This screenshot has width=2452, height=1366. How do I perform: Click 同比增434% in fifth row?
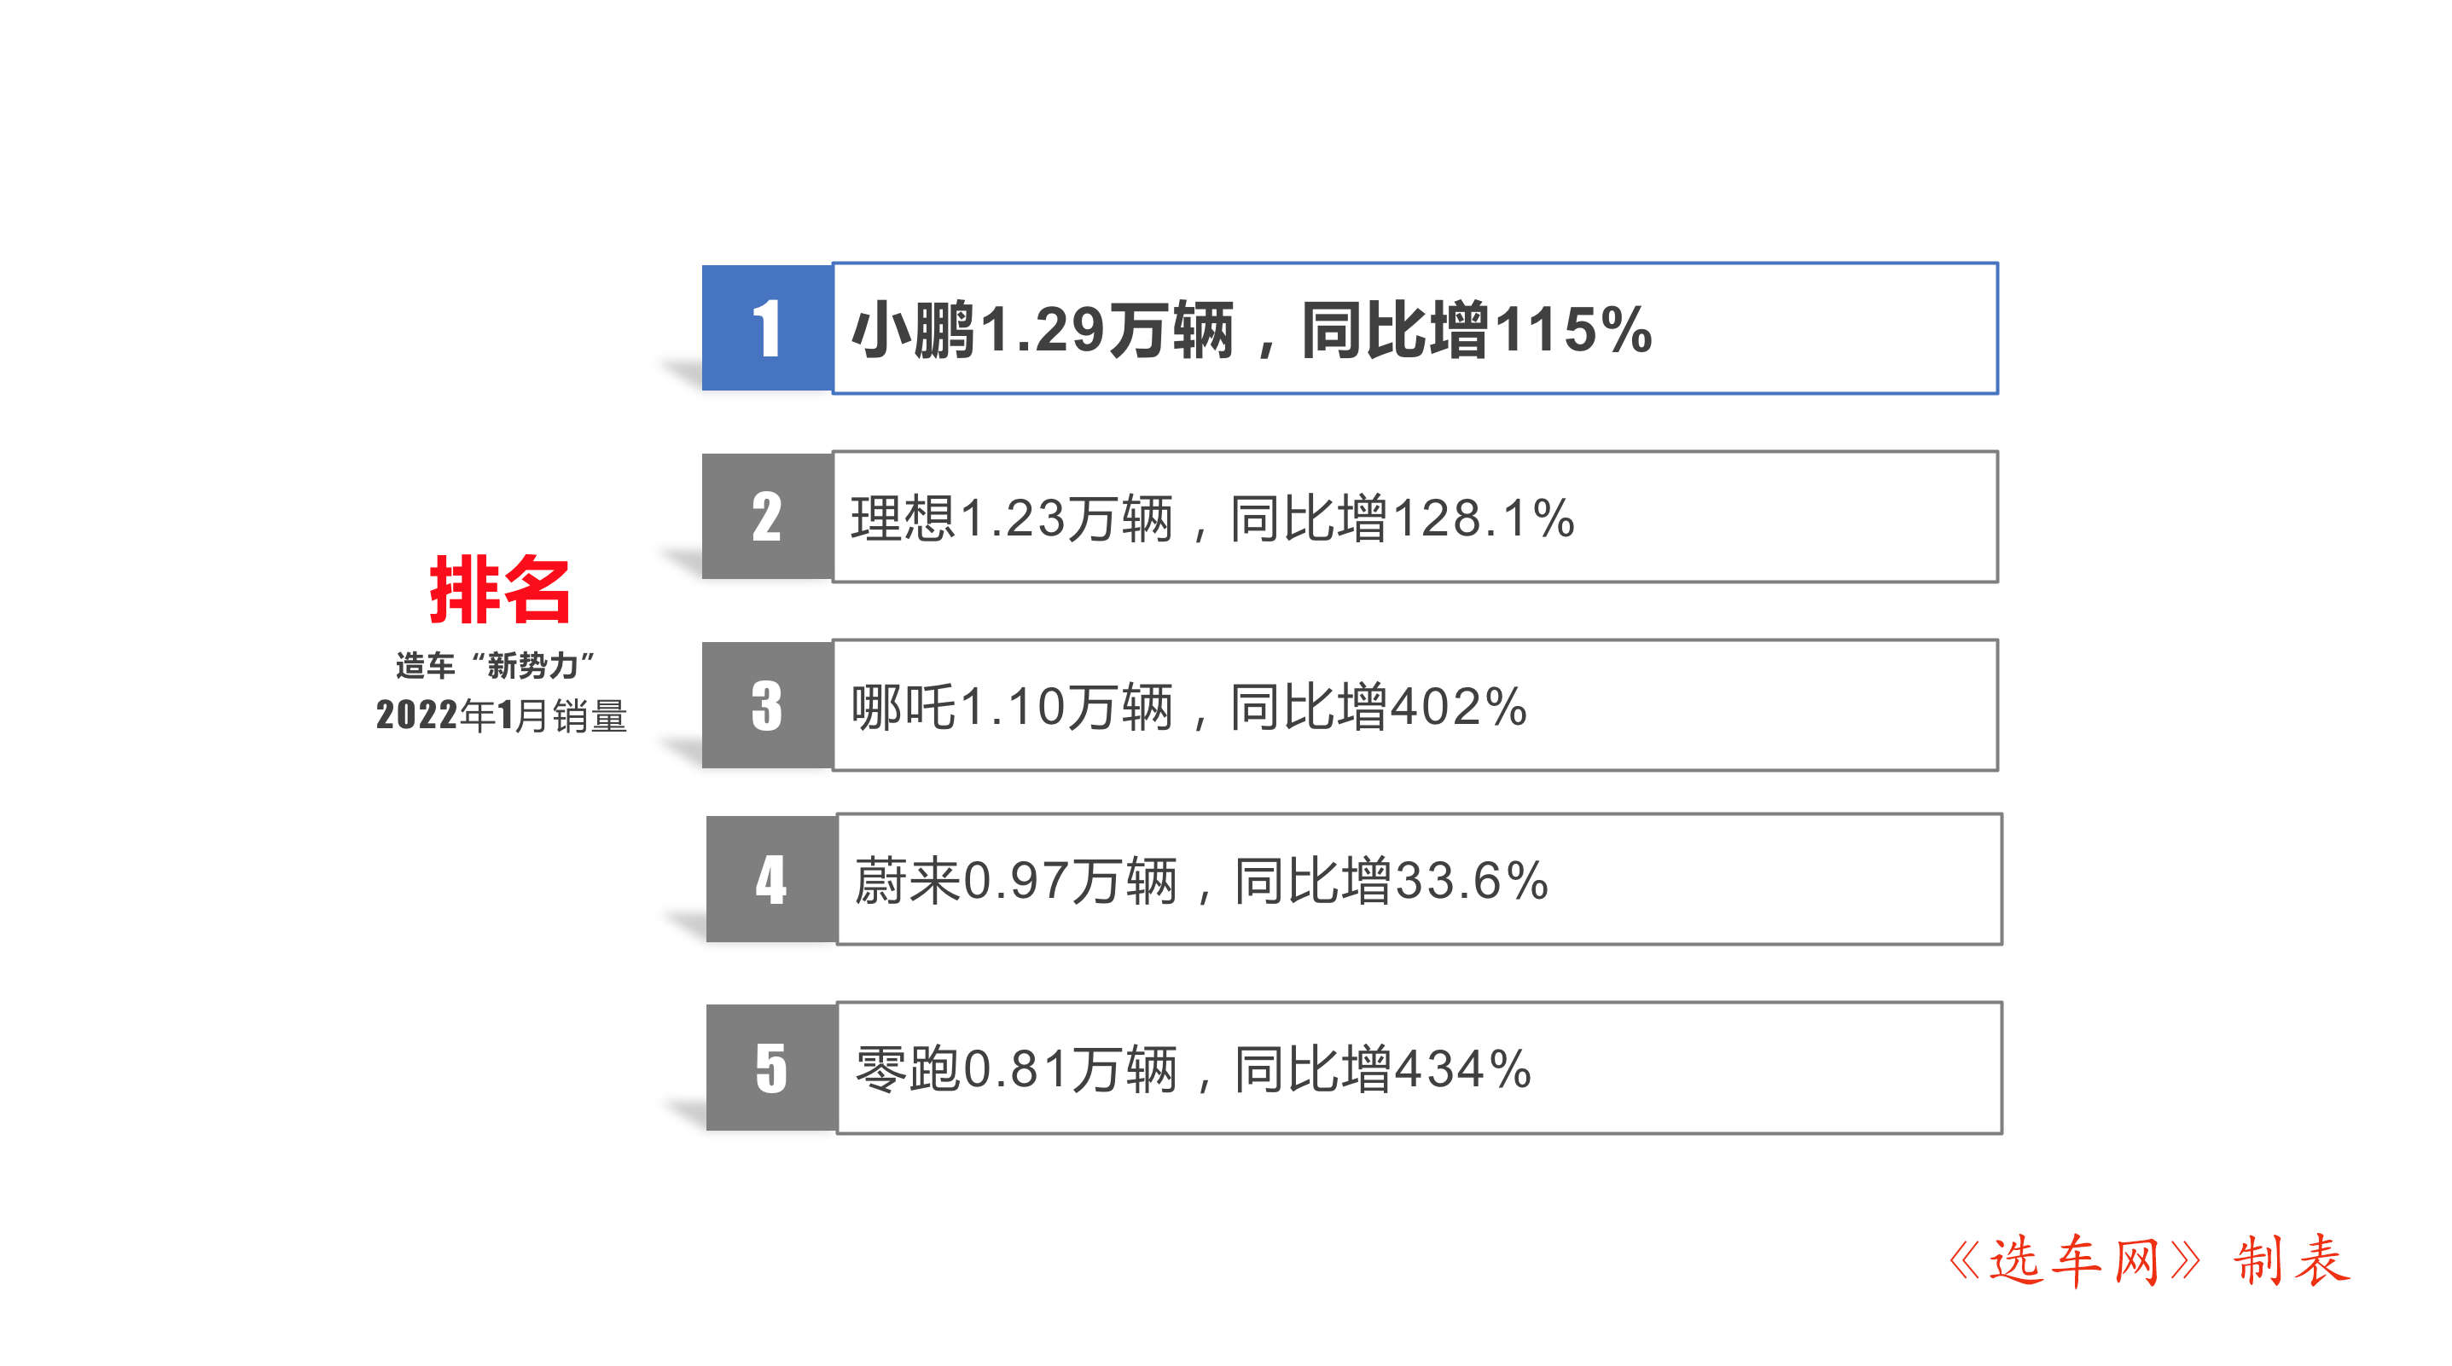[x=1383, y=1070]
